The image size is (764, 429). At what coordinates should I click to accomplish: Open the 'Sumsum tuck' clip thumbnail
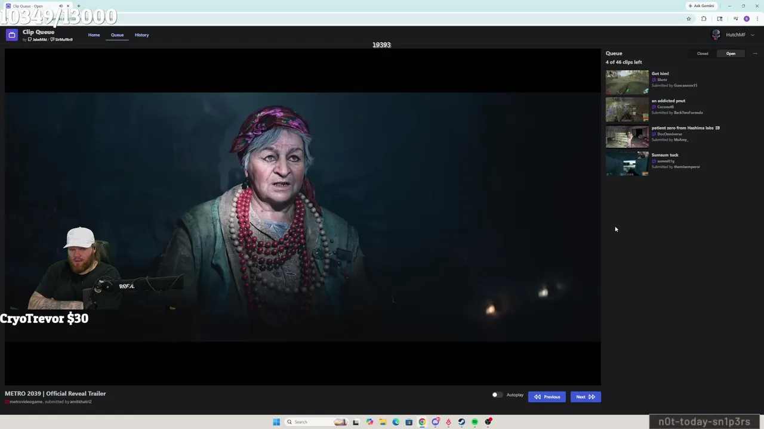point(627,163)
